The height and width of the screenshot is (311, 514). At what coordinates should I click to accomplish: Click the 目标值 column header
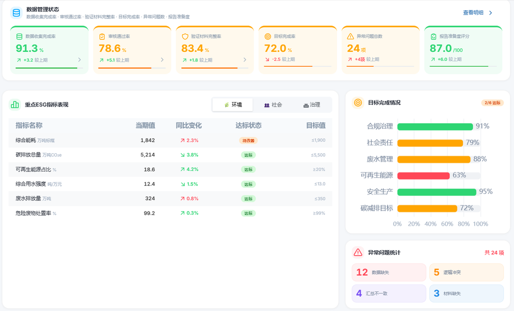(316, 125)
